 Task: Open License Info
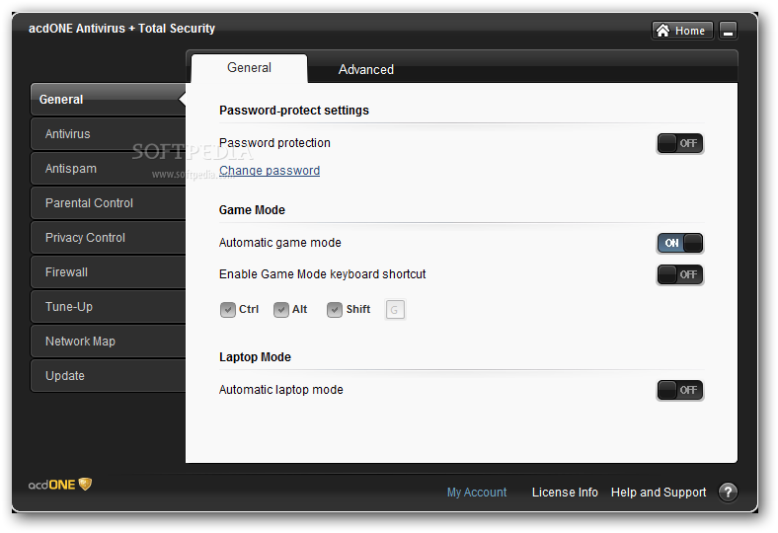[x=565, y=493]
